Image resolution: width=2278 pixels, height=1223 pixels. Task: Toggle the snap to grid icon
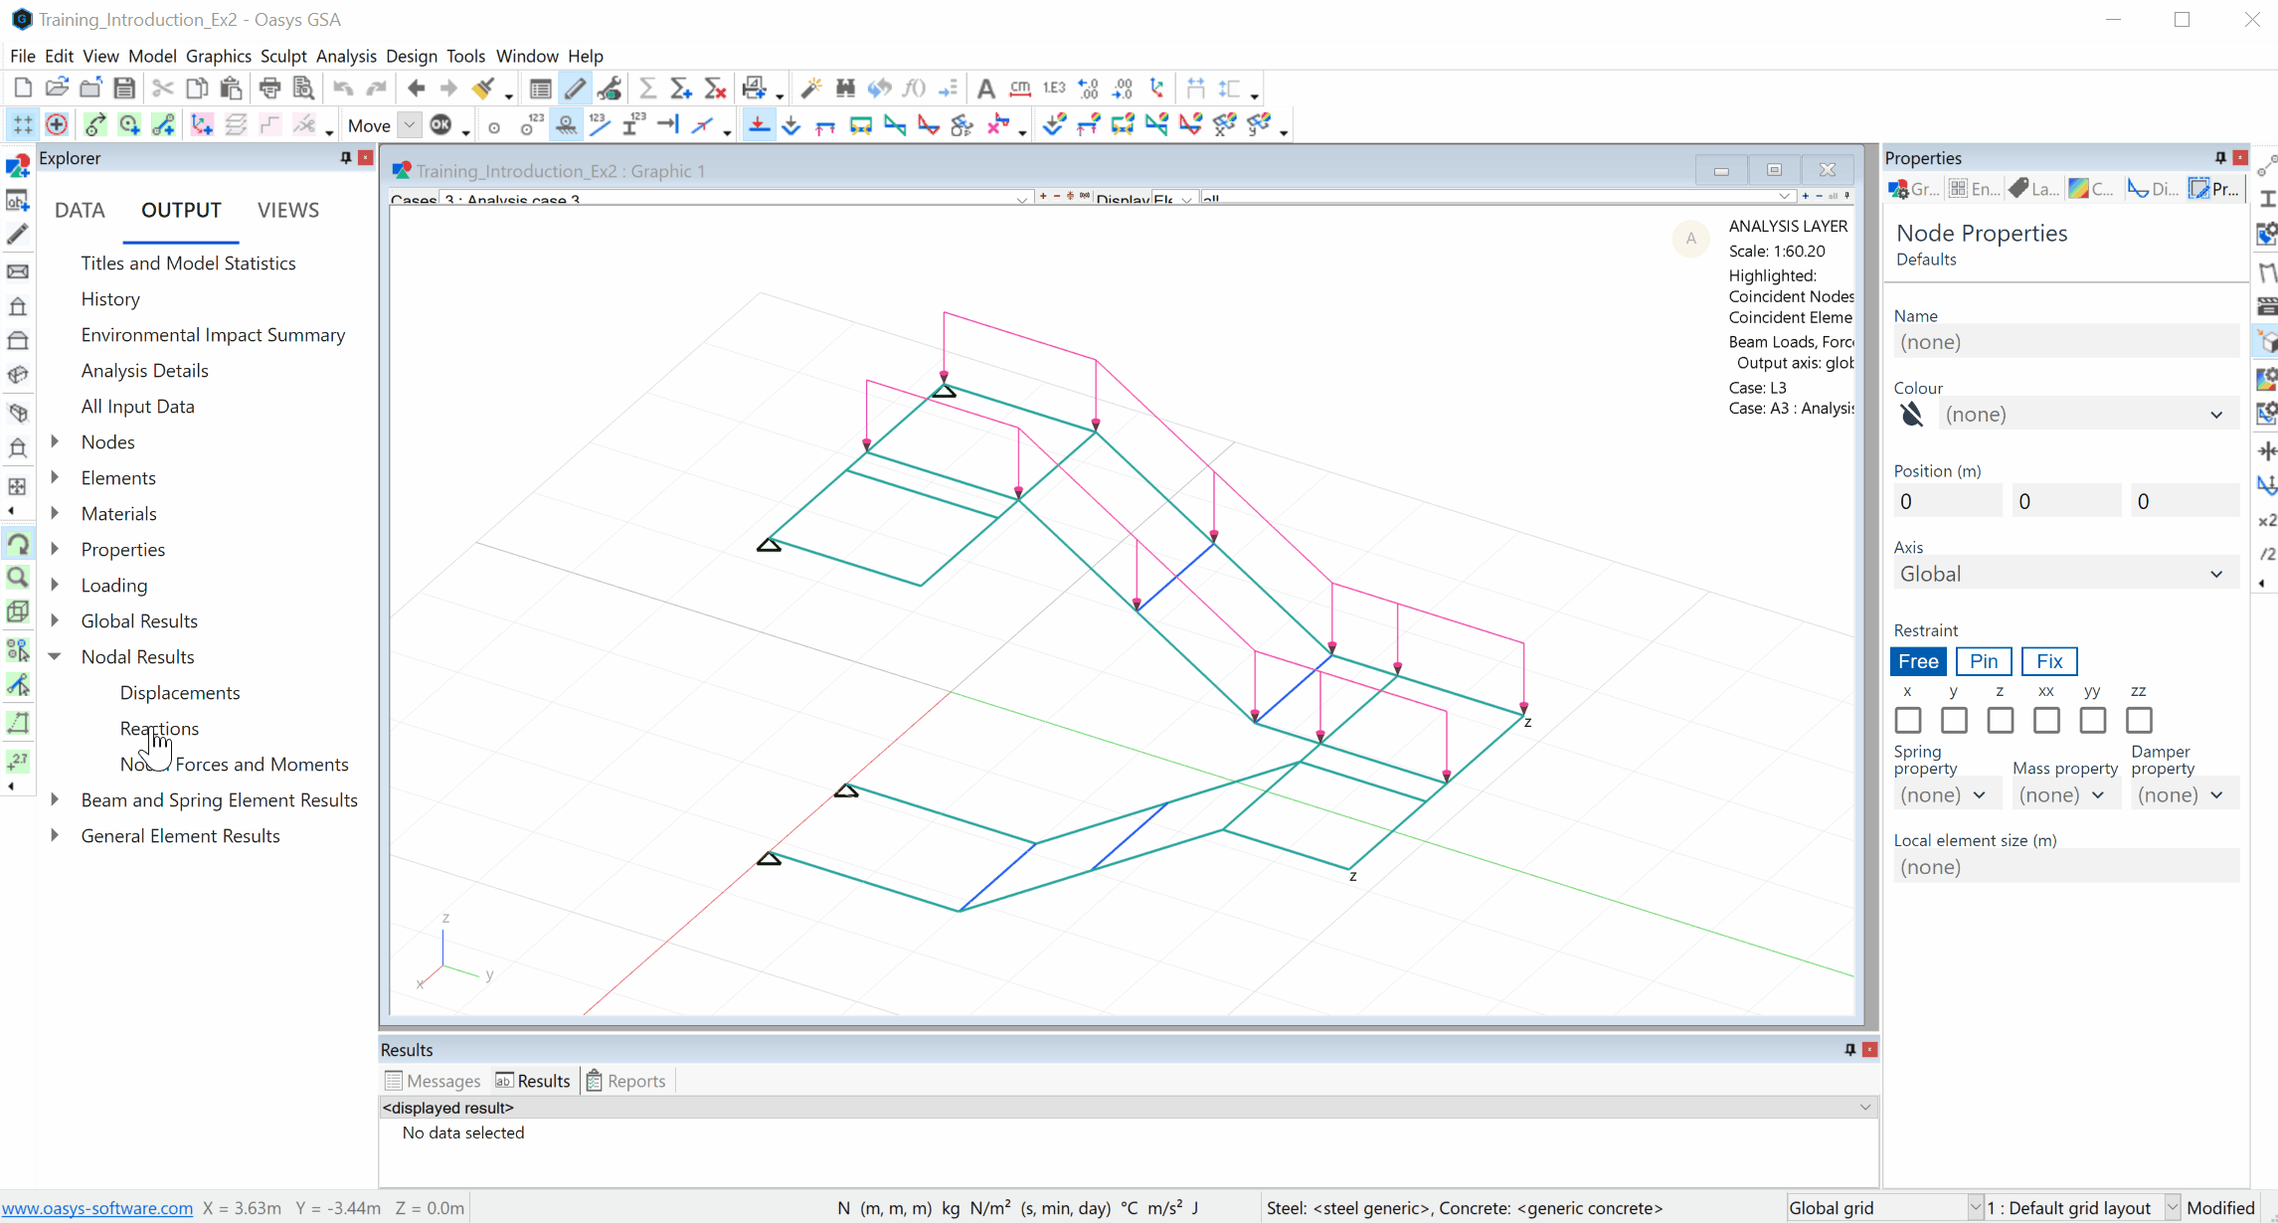coord(23,125)
